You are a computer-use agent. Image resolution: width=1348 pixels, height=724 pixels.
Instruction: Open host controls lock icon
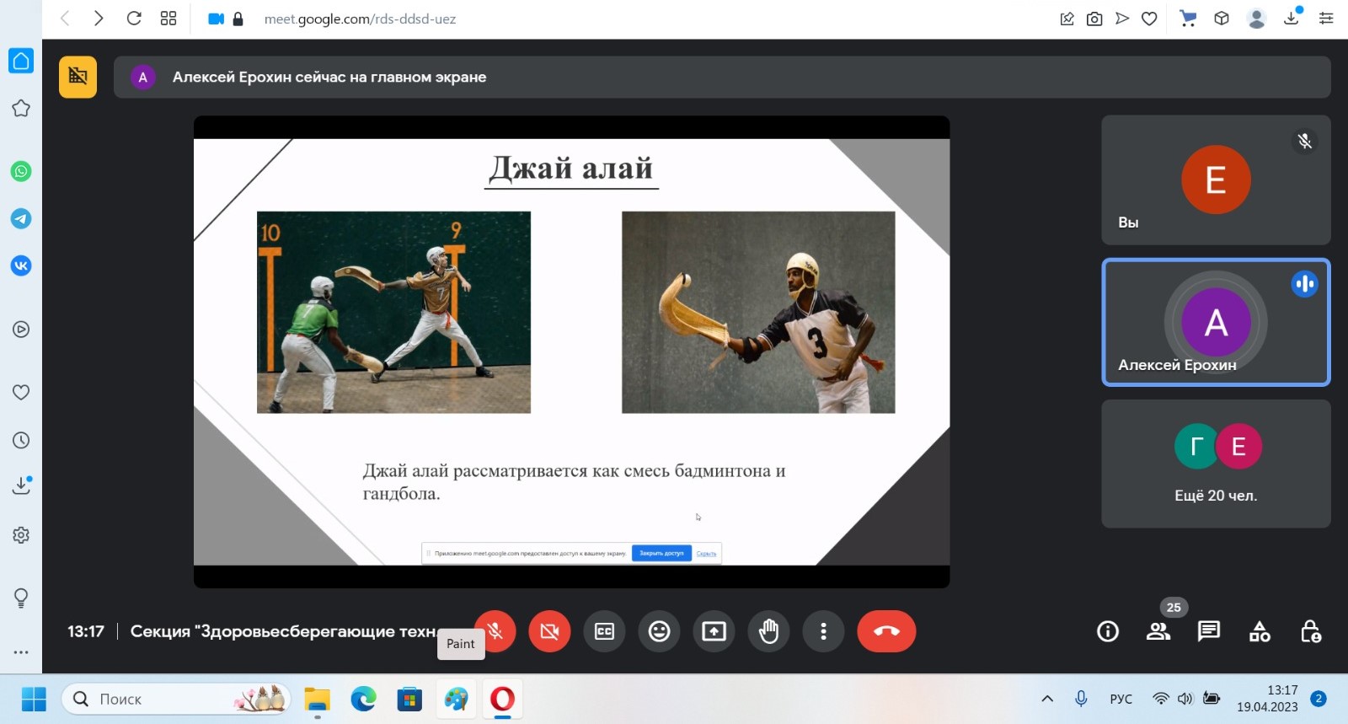click(x=1310, y=631)
